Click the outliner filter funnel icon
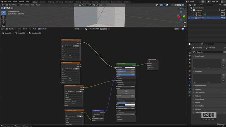 tap(220, 5)
